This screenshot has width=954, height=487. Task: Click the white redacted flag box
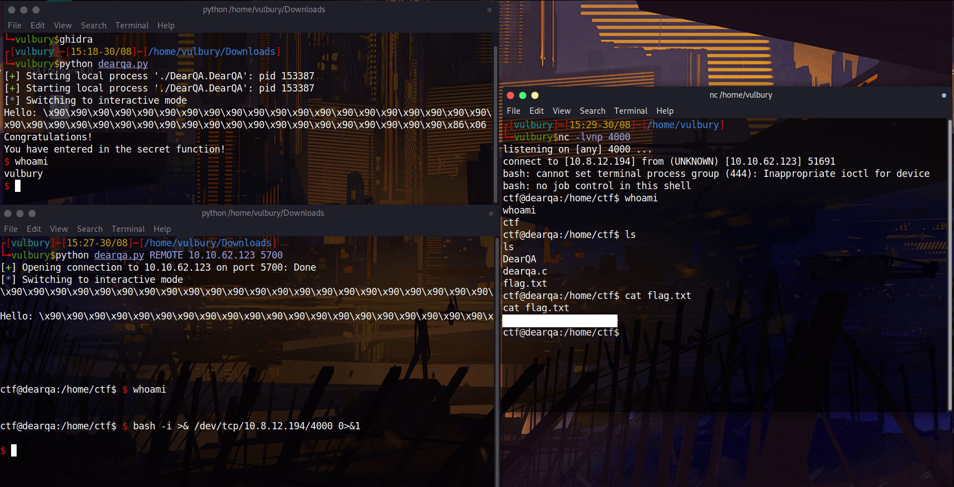[560, 321]
